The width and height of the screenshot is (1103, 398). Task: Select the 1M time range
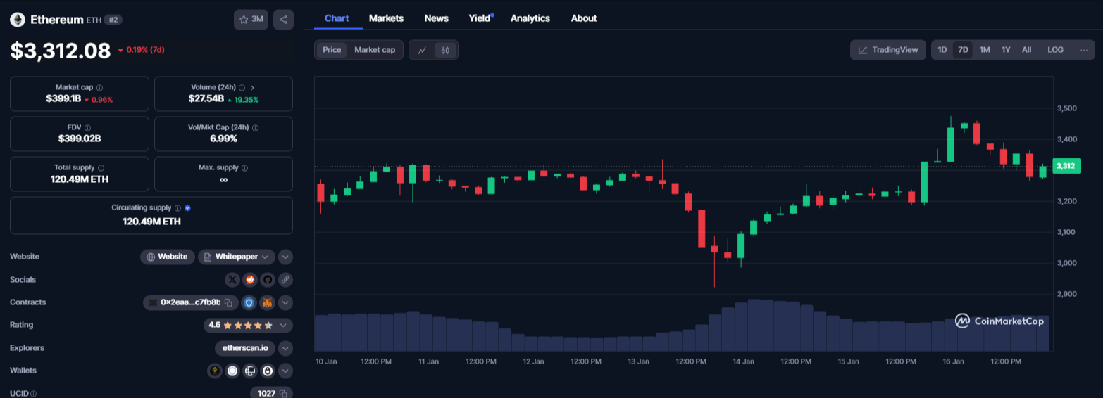[985, 50]
